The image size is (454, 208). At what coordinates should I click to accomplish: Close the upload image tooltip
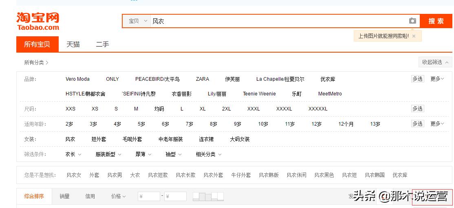(414, 36)
